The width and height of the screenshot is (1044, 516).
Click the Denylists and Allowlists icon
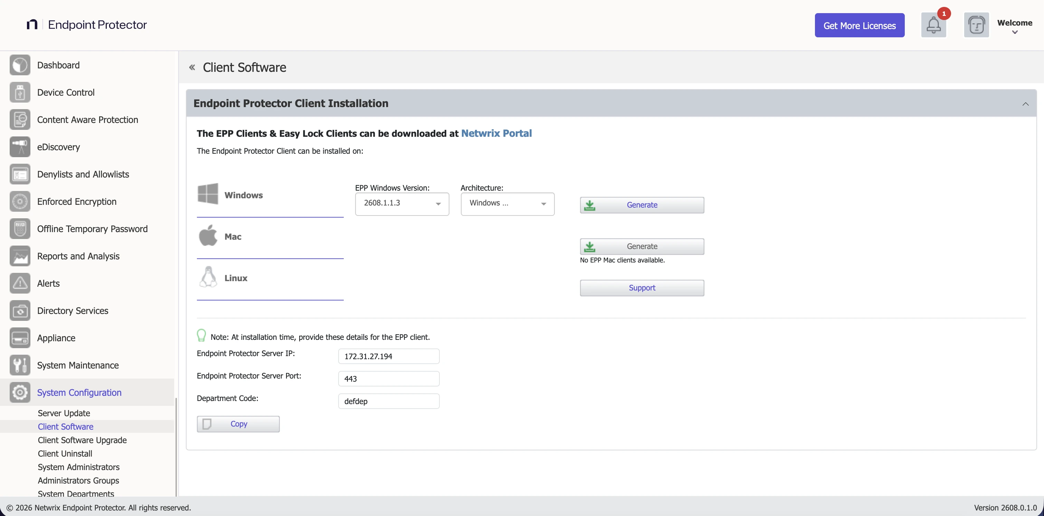[x=20, y=174]
